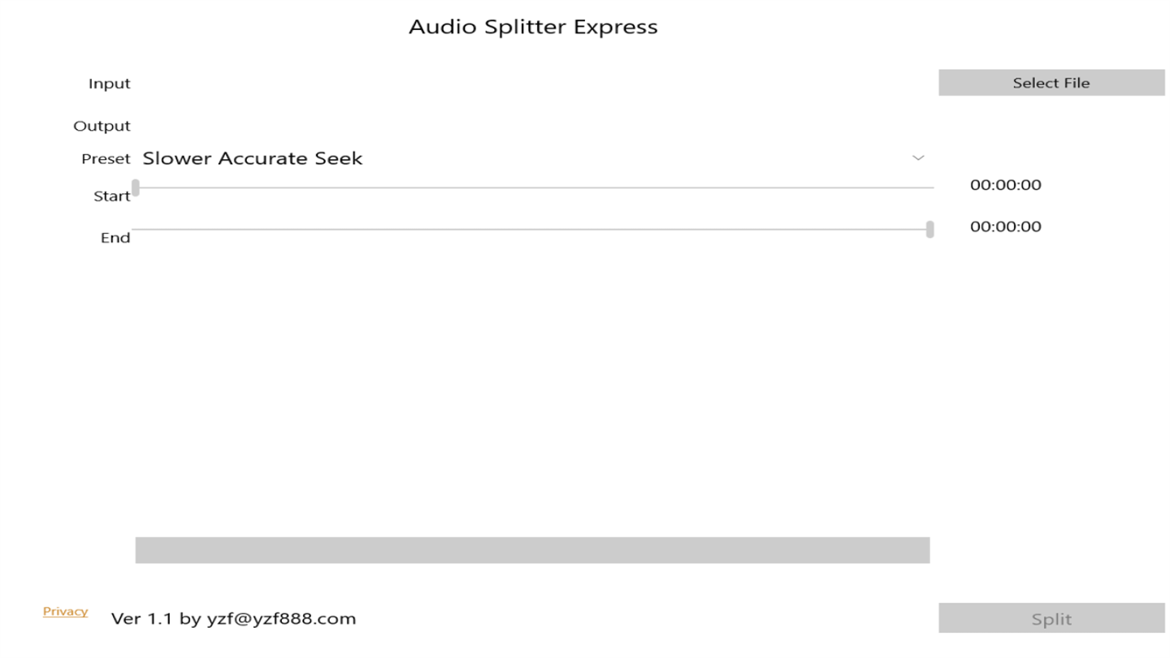Click the middle of the End slider track
The width and height of the screenshot is (1170, 658).
(x=533, y=229)
